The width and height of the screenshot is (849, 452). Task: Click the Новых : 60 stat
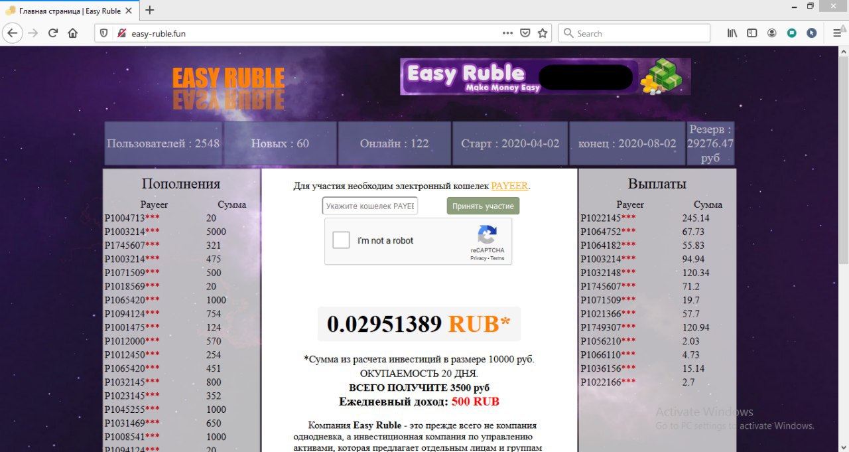(280, 143)
